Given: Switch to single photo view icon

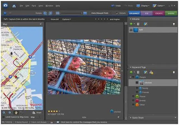Looking at the screenshot, I should [x=85, y=13].
